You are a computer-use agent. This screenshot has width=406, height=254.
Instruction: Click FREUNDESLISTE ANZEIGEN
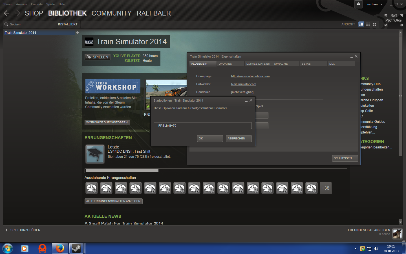(x=369, y=230)
